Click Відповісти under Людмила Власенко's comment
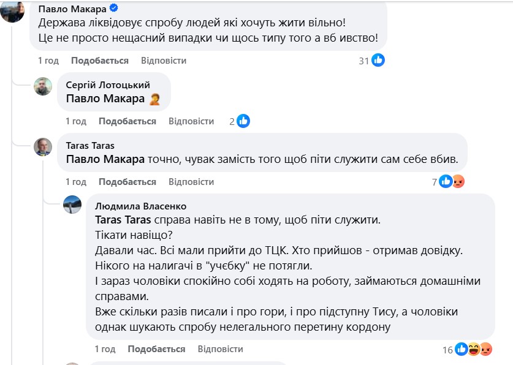The height and width of the screenshot is (365, 513). click(220, 349)
